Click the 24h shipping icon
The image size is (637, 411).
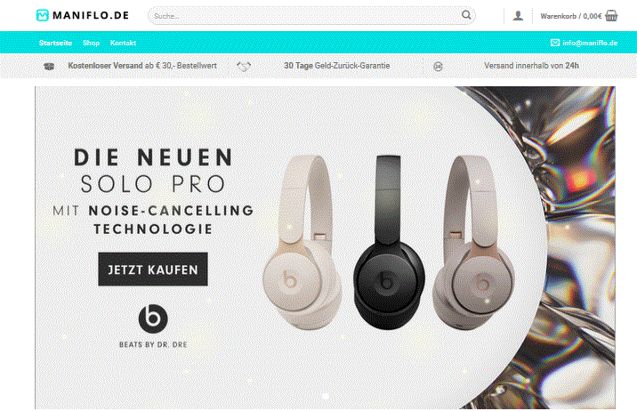coord(438,66)
